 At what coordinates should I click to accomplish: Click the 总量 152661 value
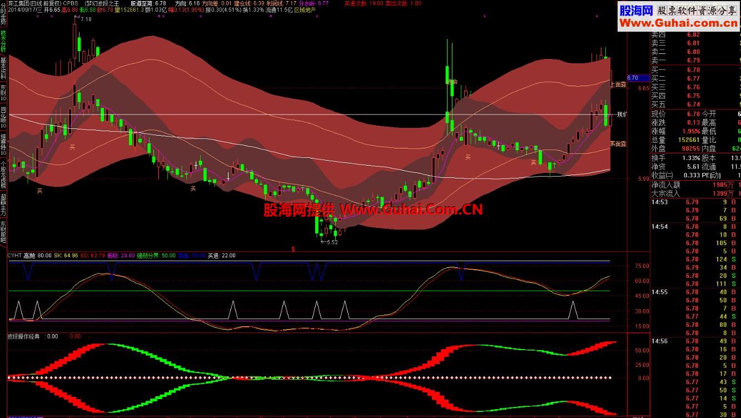[689, 140]
